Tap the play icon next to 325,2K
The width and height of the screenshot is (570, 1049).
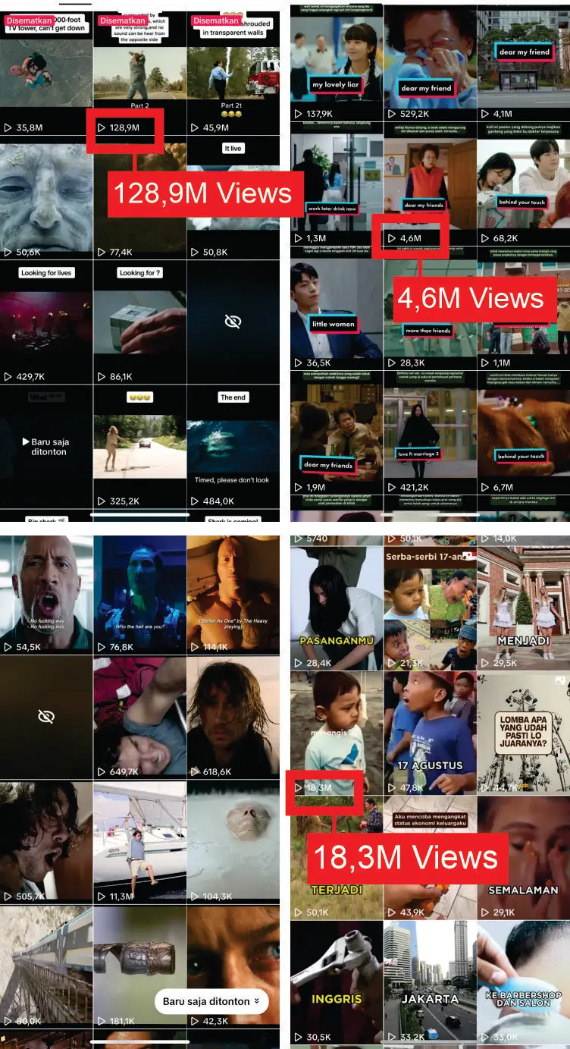pos(102,501)
